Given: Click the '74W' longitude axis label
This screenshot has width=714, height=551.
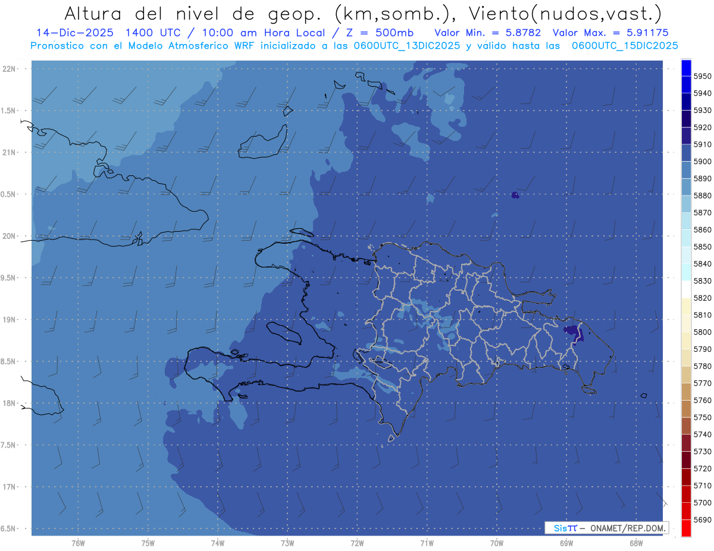Looking at the screenshot, I should (x=218, y=543).
